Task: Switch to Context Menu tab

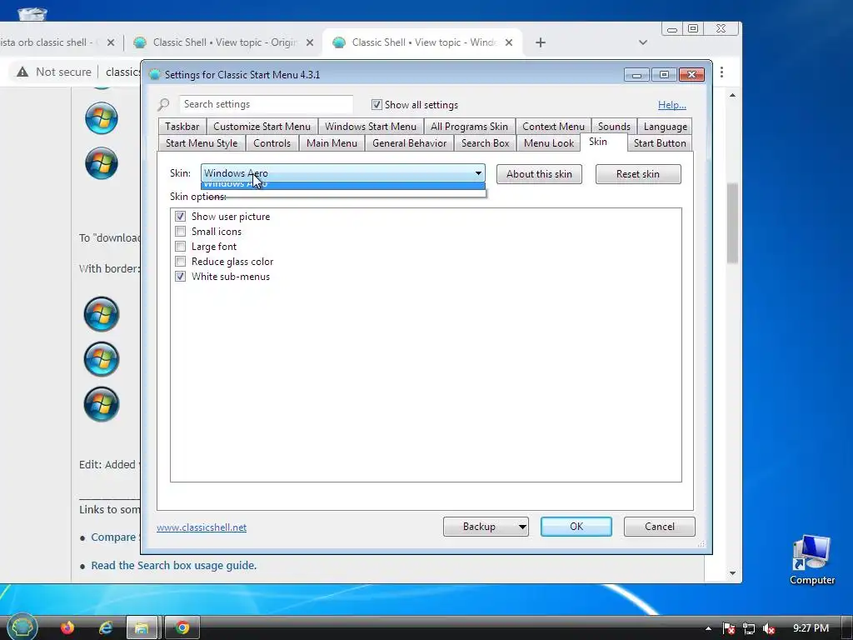Action: click(x=553, y=127)
